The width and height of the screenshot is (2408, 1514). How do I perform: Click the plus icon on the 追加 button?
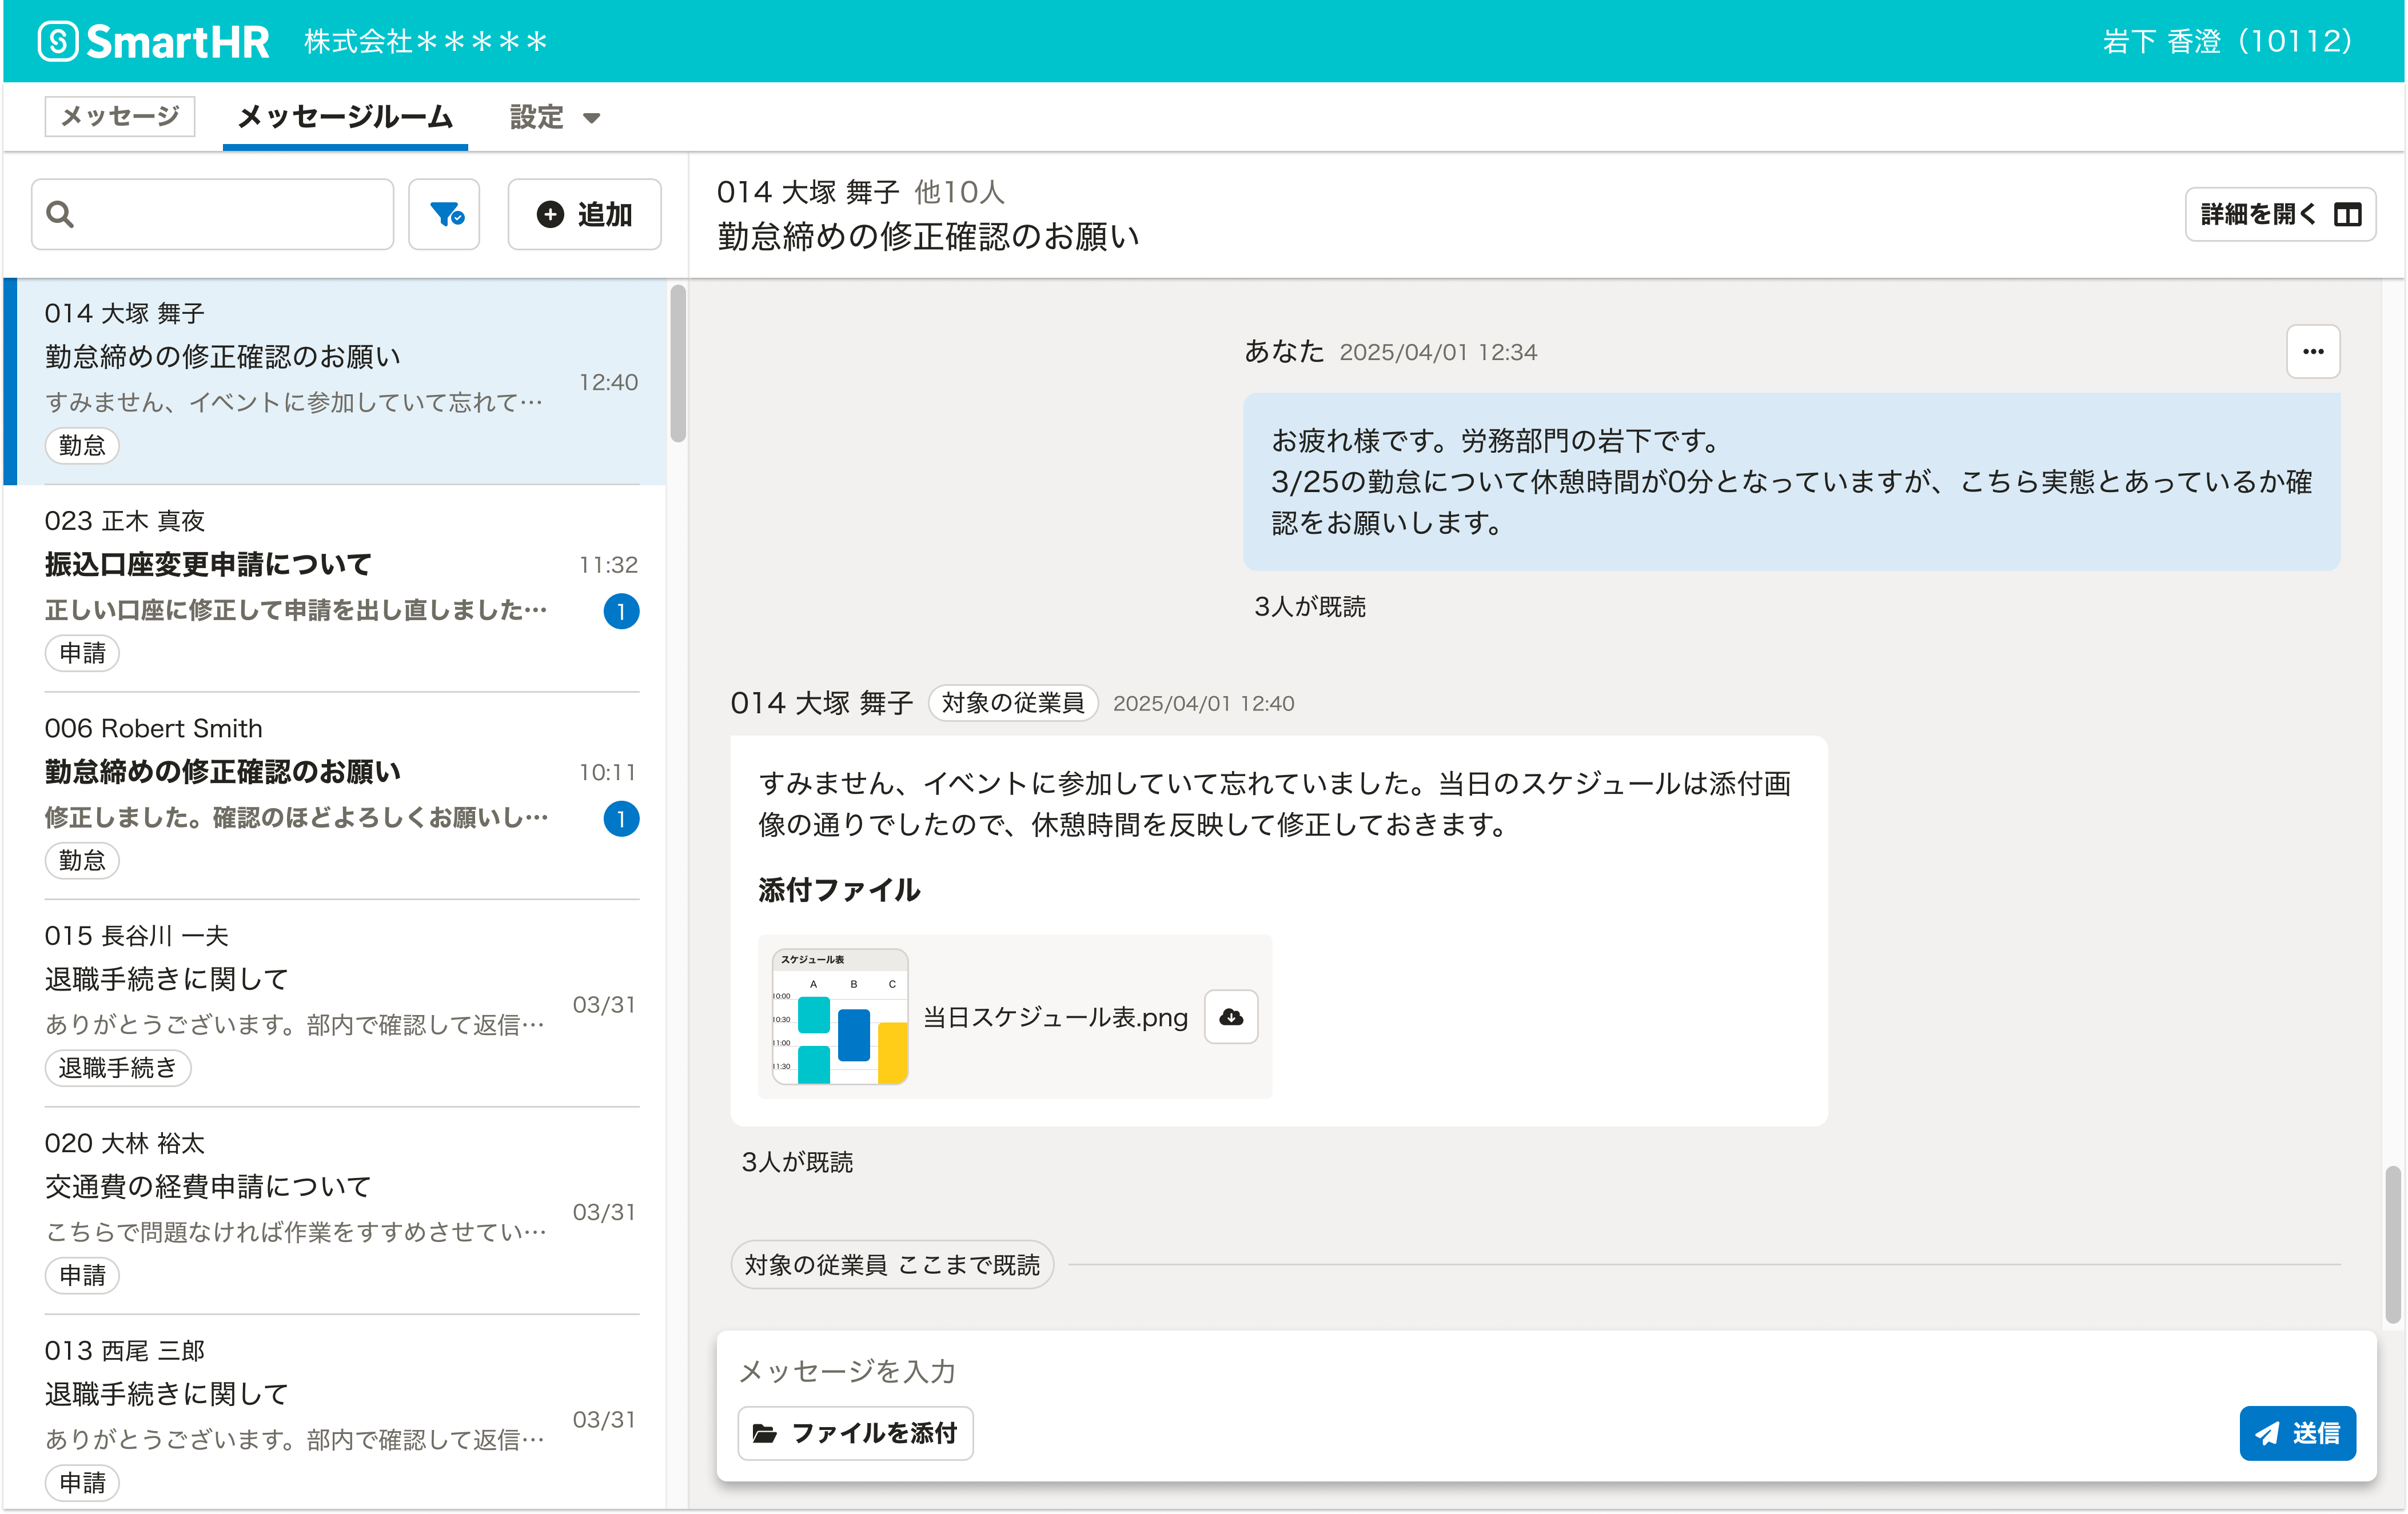[550, 214]
